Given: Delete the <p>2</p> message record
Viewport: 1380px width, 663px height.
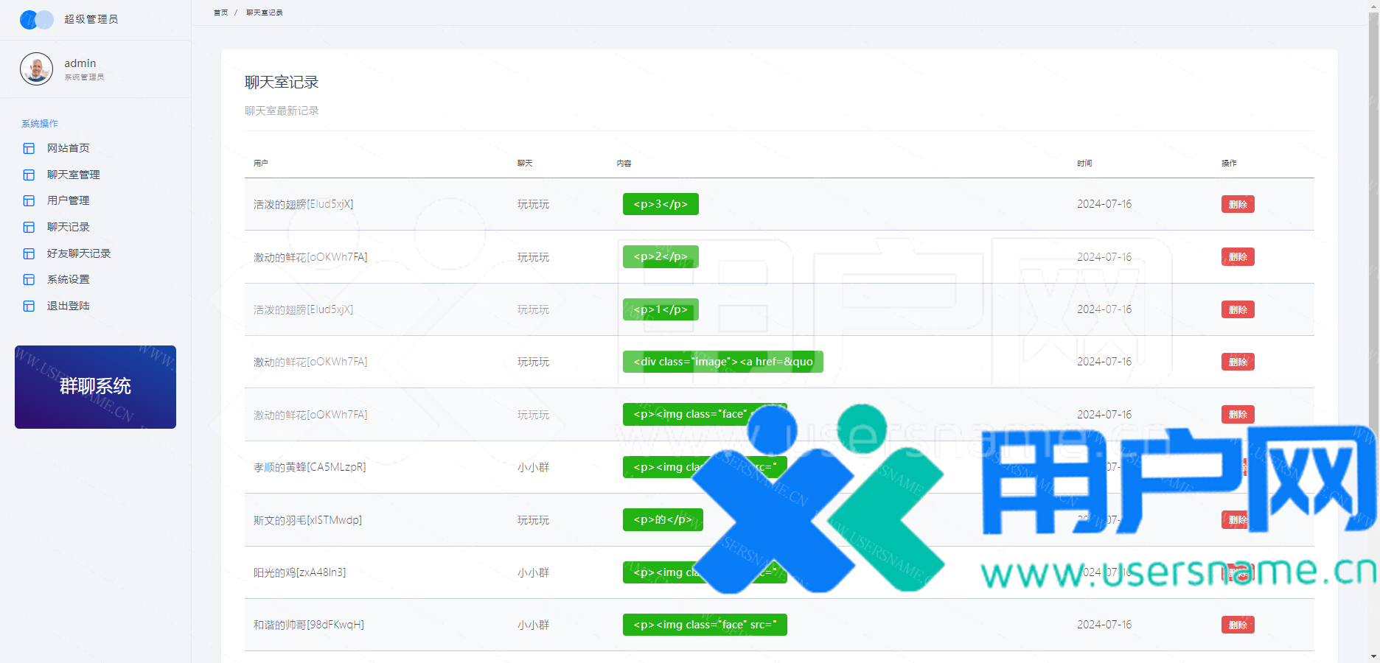Looking at the screenshot, I should pyautogui.click(x=1237, y=257).
